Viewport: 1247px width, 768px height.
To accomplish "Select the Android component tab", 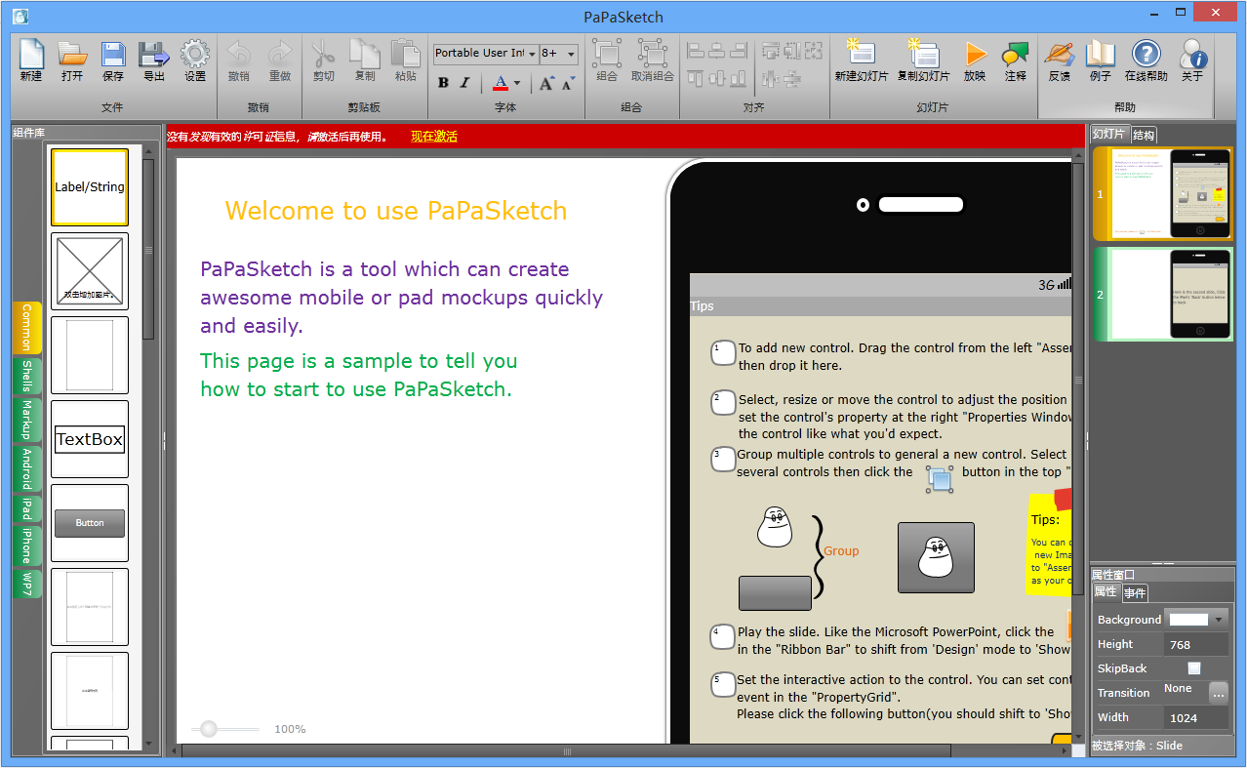I will tap(26, 469).
